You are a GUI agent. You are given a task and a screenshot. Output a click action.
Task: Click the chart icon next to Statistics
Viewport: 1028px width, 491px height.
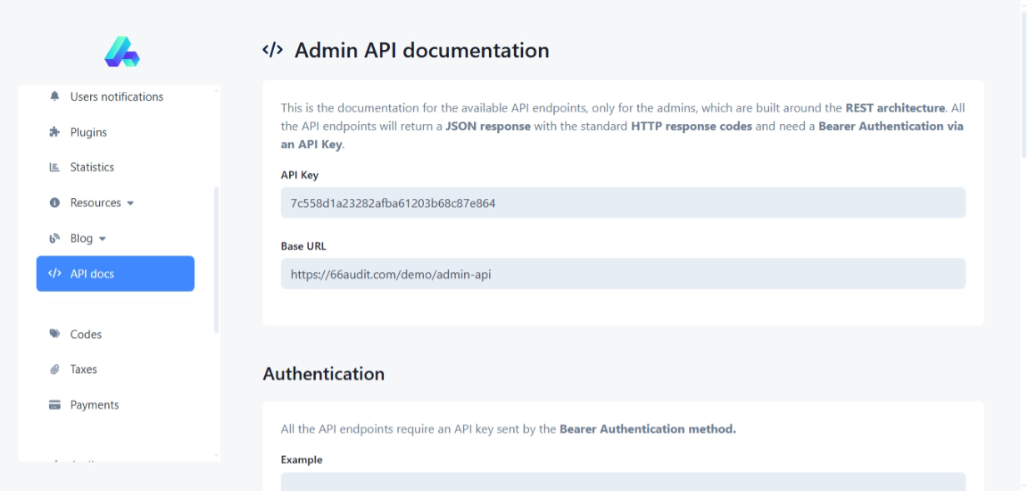point(55,167)
